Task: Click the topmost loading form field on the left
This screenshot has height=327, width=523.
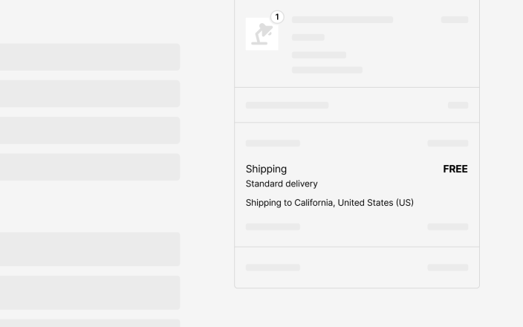Action: pyautogui.click(x=90, y=57)
